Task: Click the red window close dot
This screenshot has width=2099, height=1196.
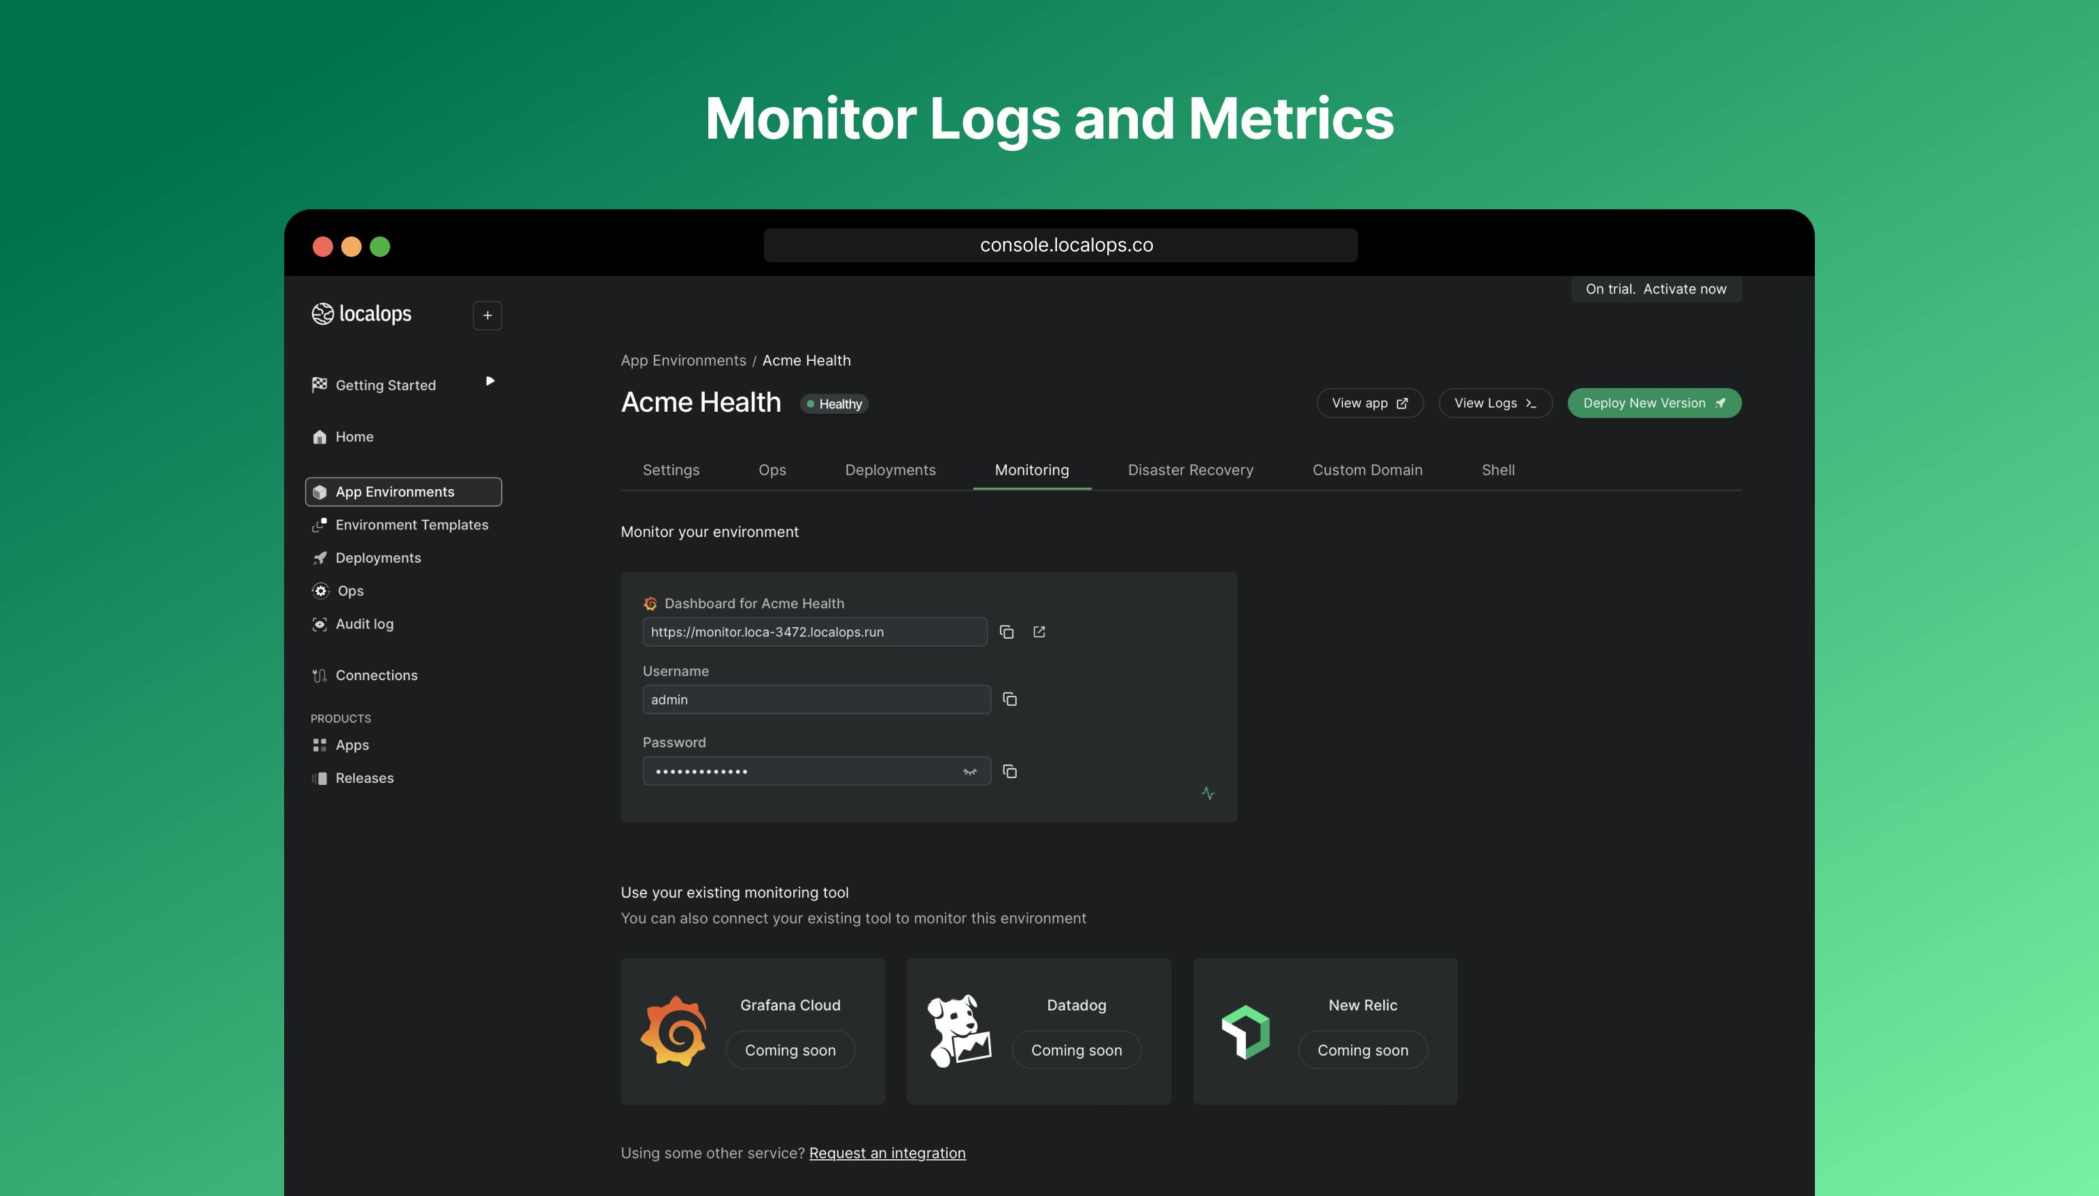Action: [x=323, y=247]
